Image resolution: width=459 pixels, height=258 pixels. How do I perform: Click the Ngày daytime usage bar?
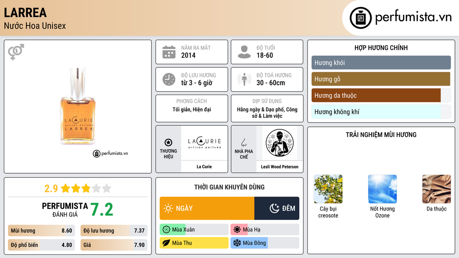pyautogui.click(x=207, y=208)
